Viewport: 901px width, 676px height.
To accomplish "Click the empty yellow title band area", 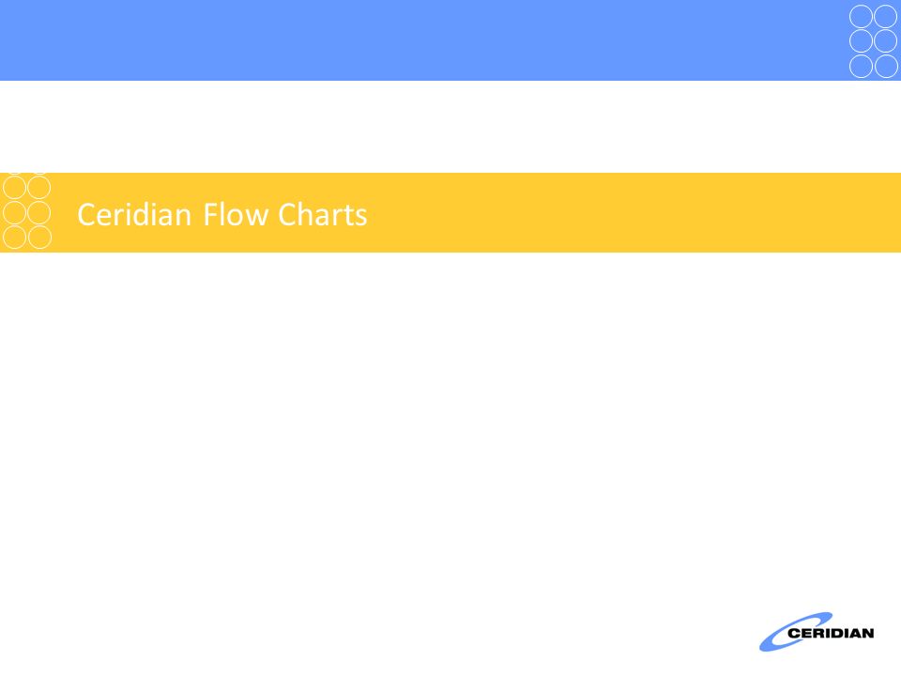I will pyautogui.click(x=632, y=213).
